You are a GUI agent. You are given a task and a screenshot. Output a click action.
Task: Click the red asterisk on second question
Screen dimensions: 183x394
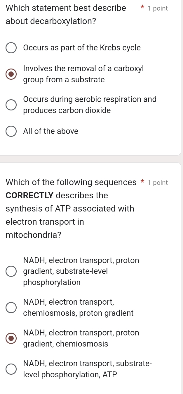(142, 182)
